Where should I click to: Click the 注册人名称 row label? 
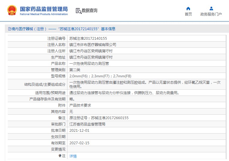[56, 45]
